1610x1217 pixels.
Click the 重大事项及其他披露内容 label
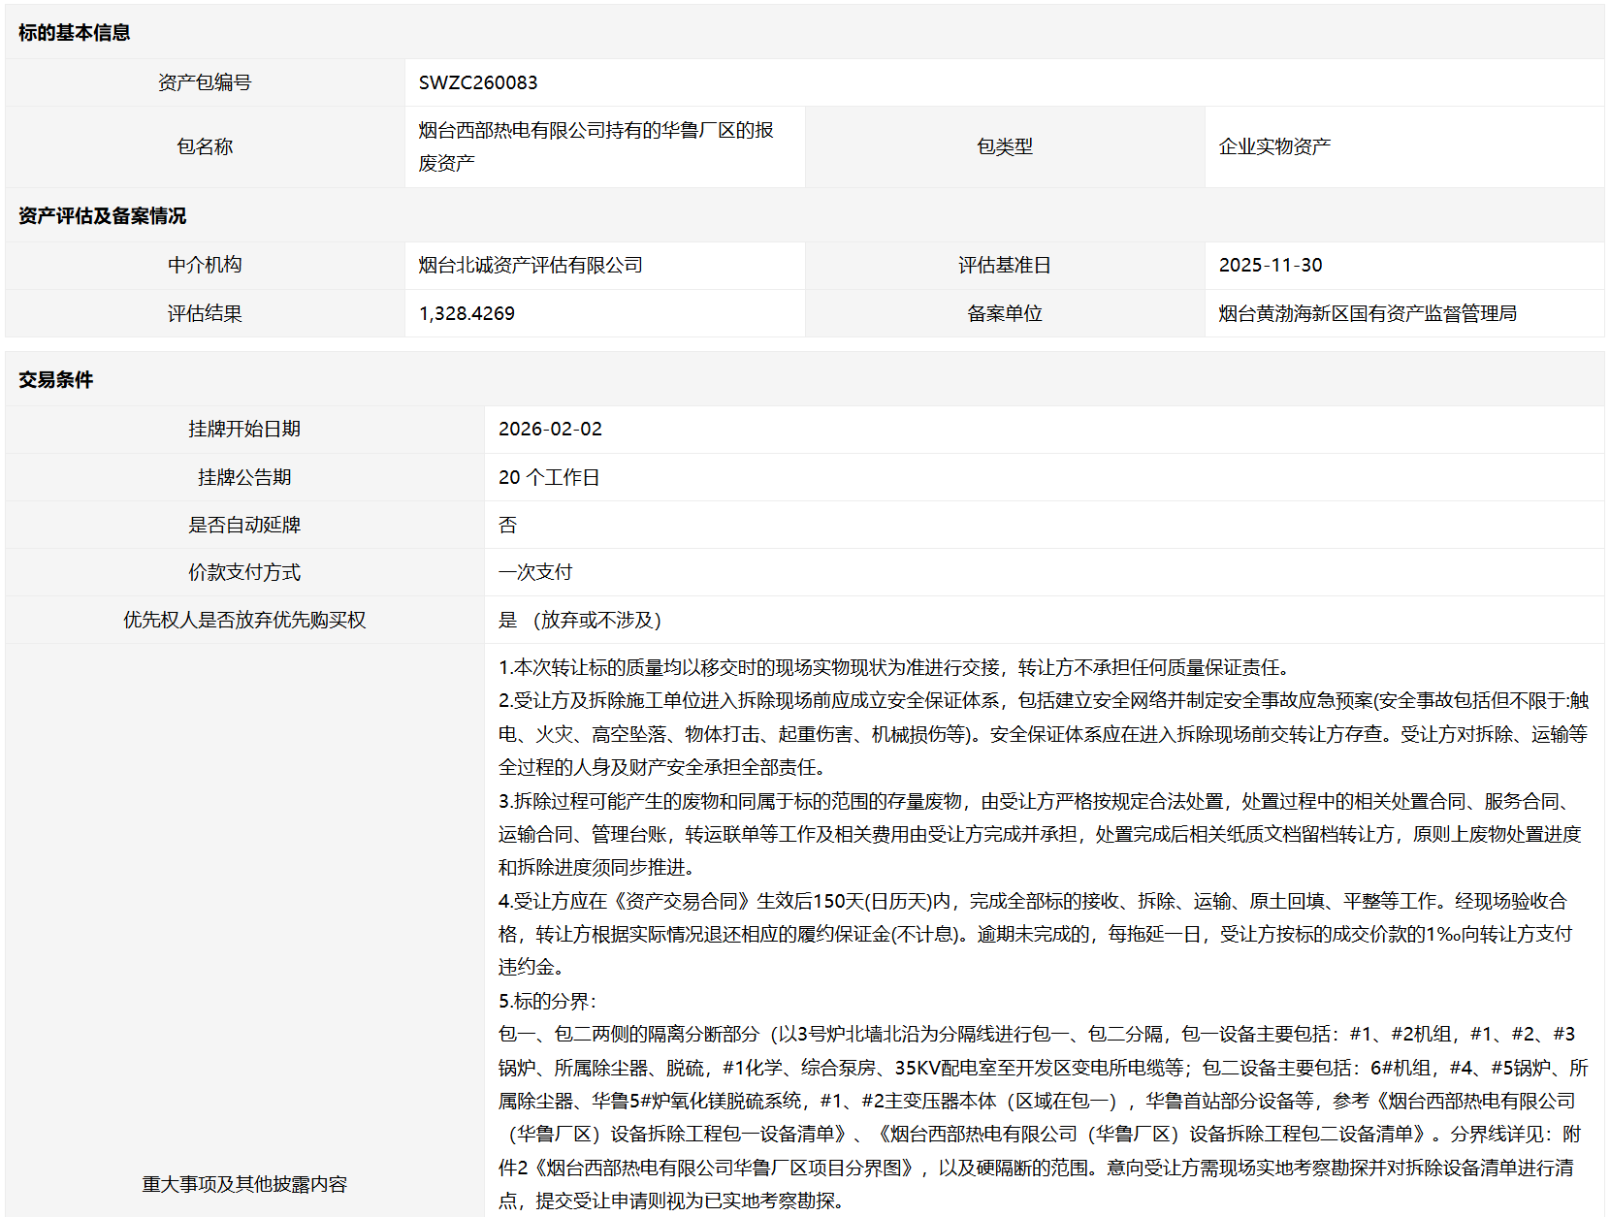244,1184
